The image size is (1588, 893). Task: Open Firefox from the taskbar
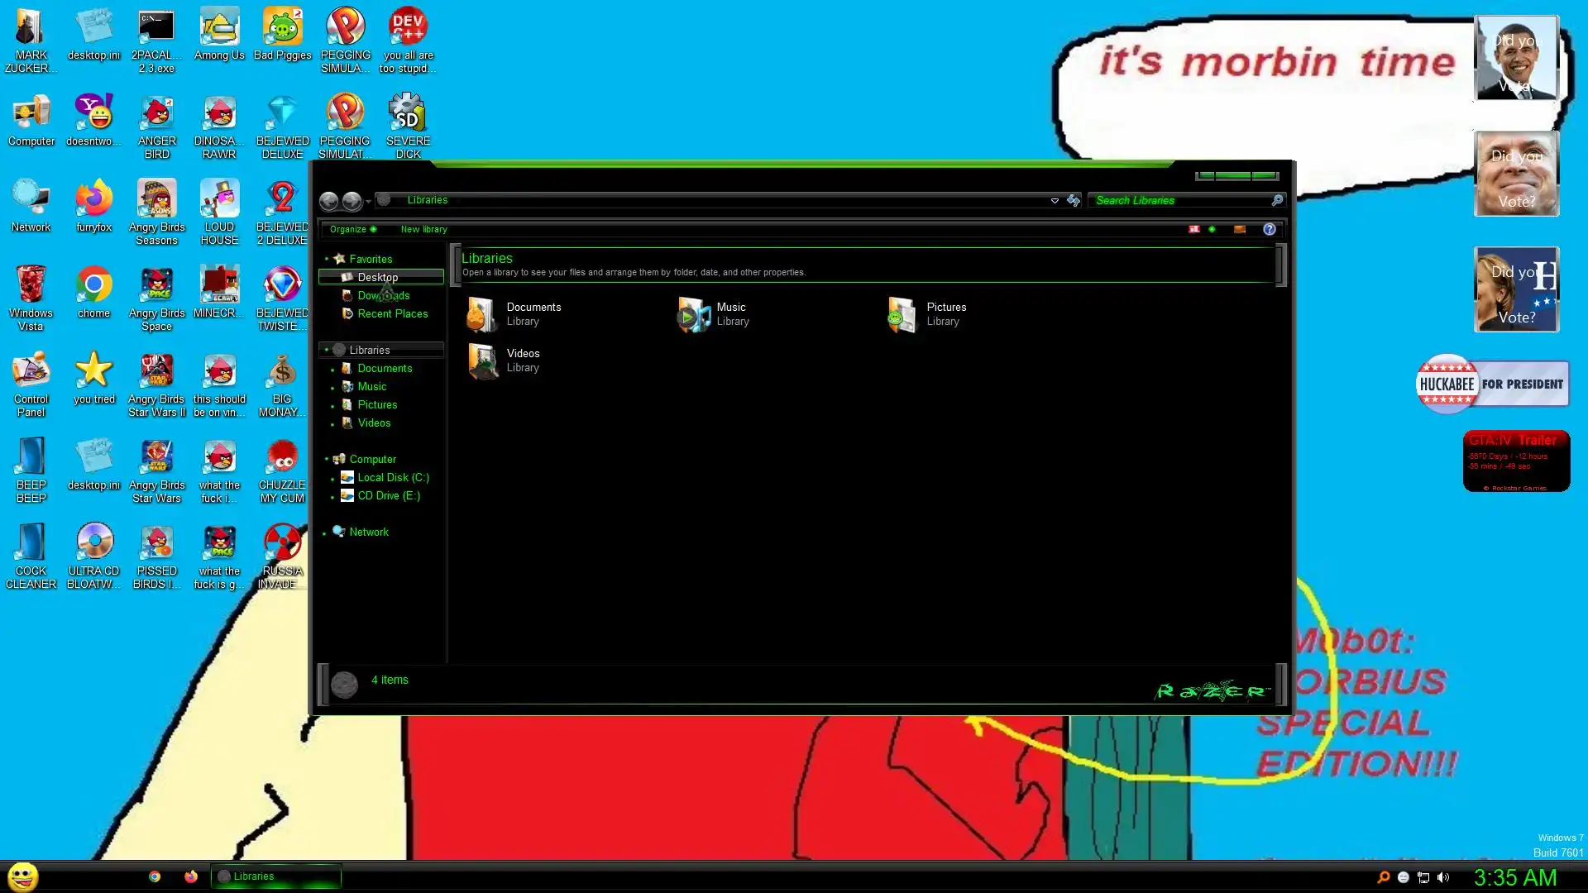(x=191, y=876)
